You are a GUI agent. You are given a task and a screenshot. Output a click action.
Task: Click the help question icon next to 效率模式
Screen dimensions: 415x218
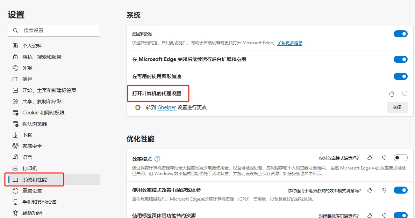click(x=157, y=159)
